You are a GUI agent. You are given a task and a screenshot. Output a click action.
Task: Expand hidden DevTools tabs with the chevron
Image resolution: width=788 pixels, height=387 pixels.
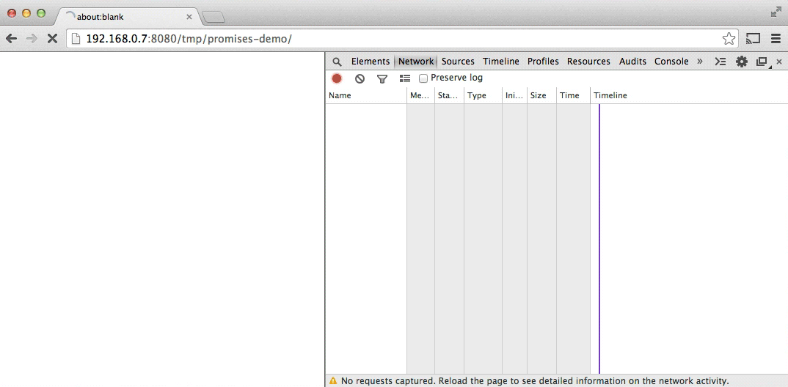coord(699,62)
